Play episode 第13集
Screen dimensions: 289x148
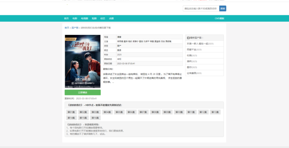[215, 112]
